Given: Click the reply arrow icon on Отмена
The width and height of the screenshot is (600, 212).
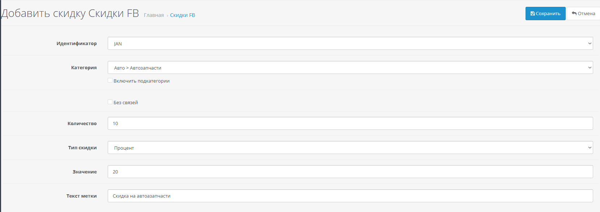Looking at the screenshot, I should pos(574,14).
